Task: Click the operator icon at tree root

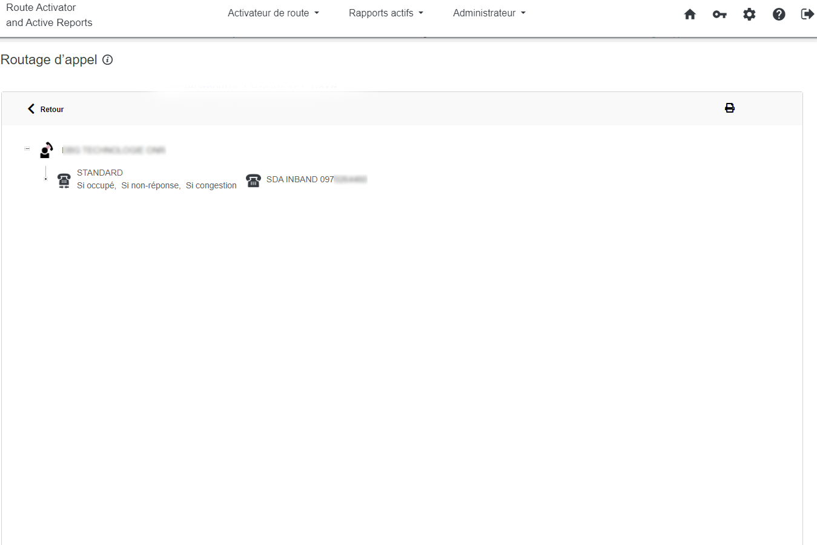Action: (46, 150)
